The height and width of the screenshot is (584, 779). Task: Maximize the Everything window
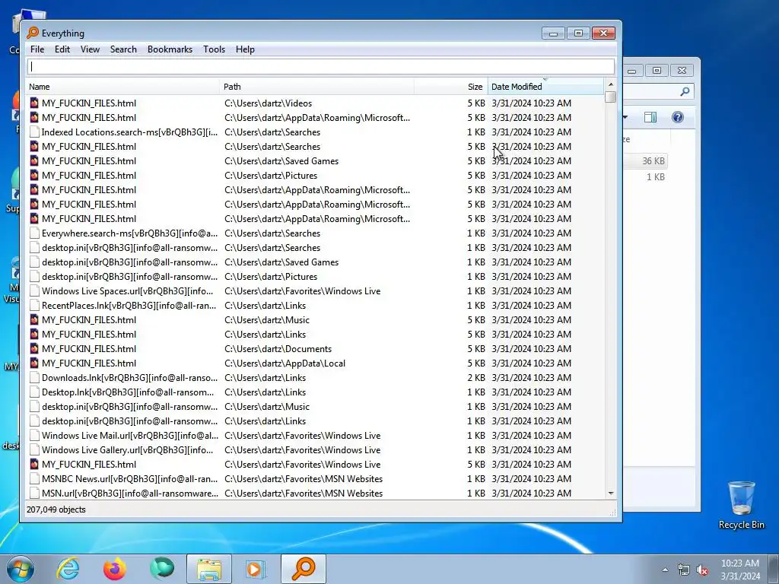578,33
